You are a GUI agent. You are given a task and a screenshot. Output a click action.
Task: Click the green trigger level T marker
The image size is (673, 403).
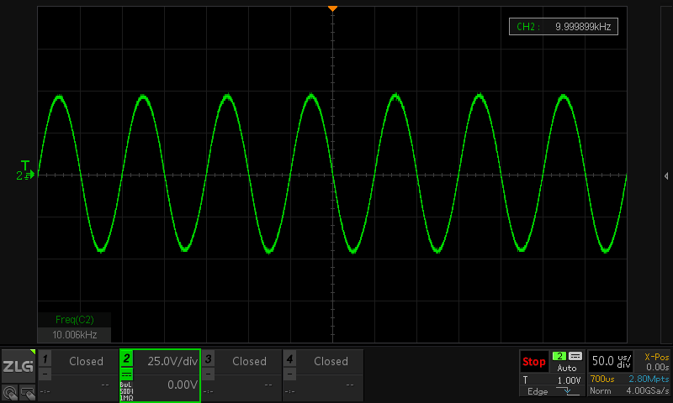[25, 165]
